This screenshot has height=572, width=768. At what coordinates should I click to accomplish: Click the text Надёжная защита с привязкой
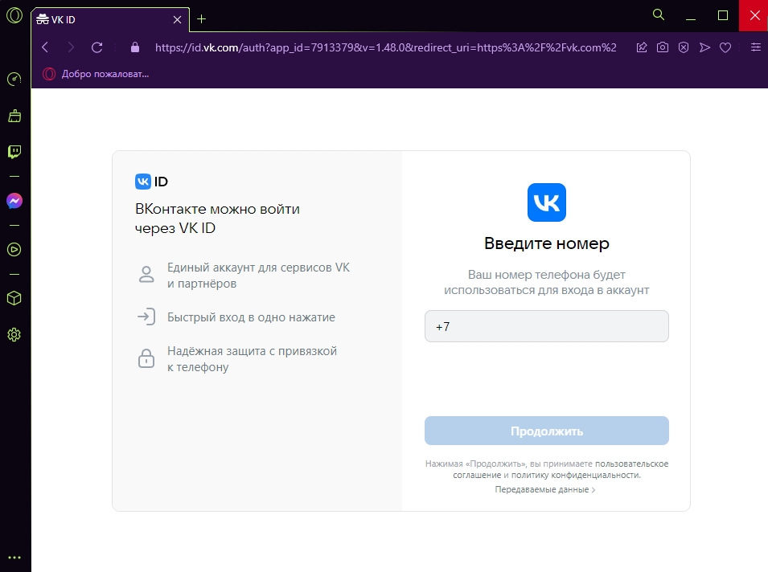click(253, 351)
